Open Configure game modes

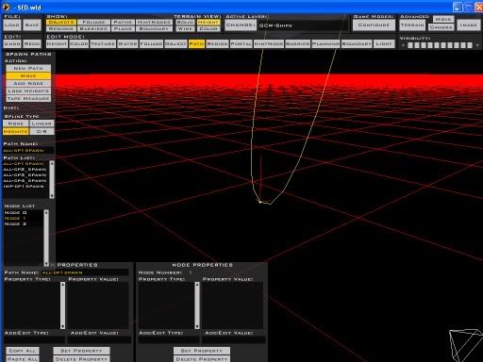[374, 25]
